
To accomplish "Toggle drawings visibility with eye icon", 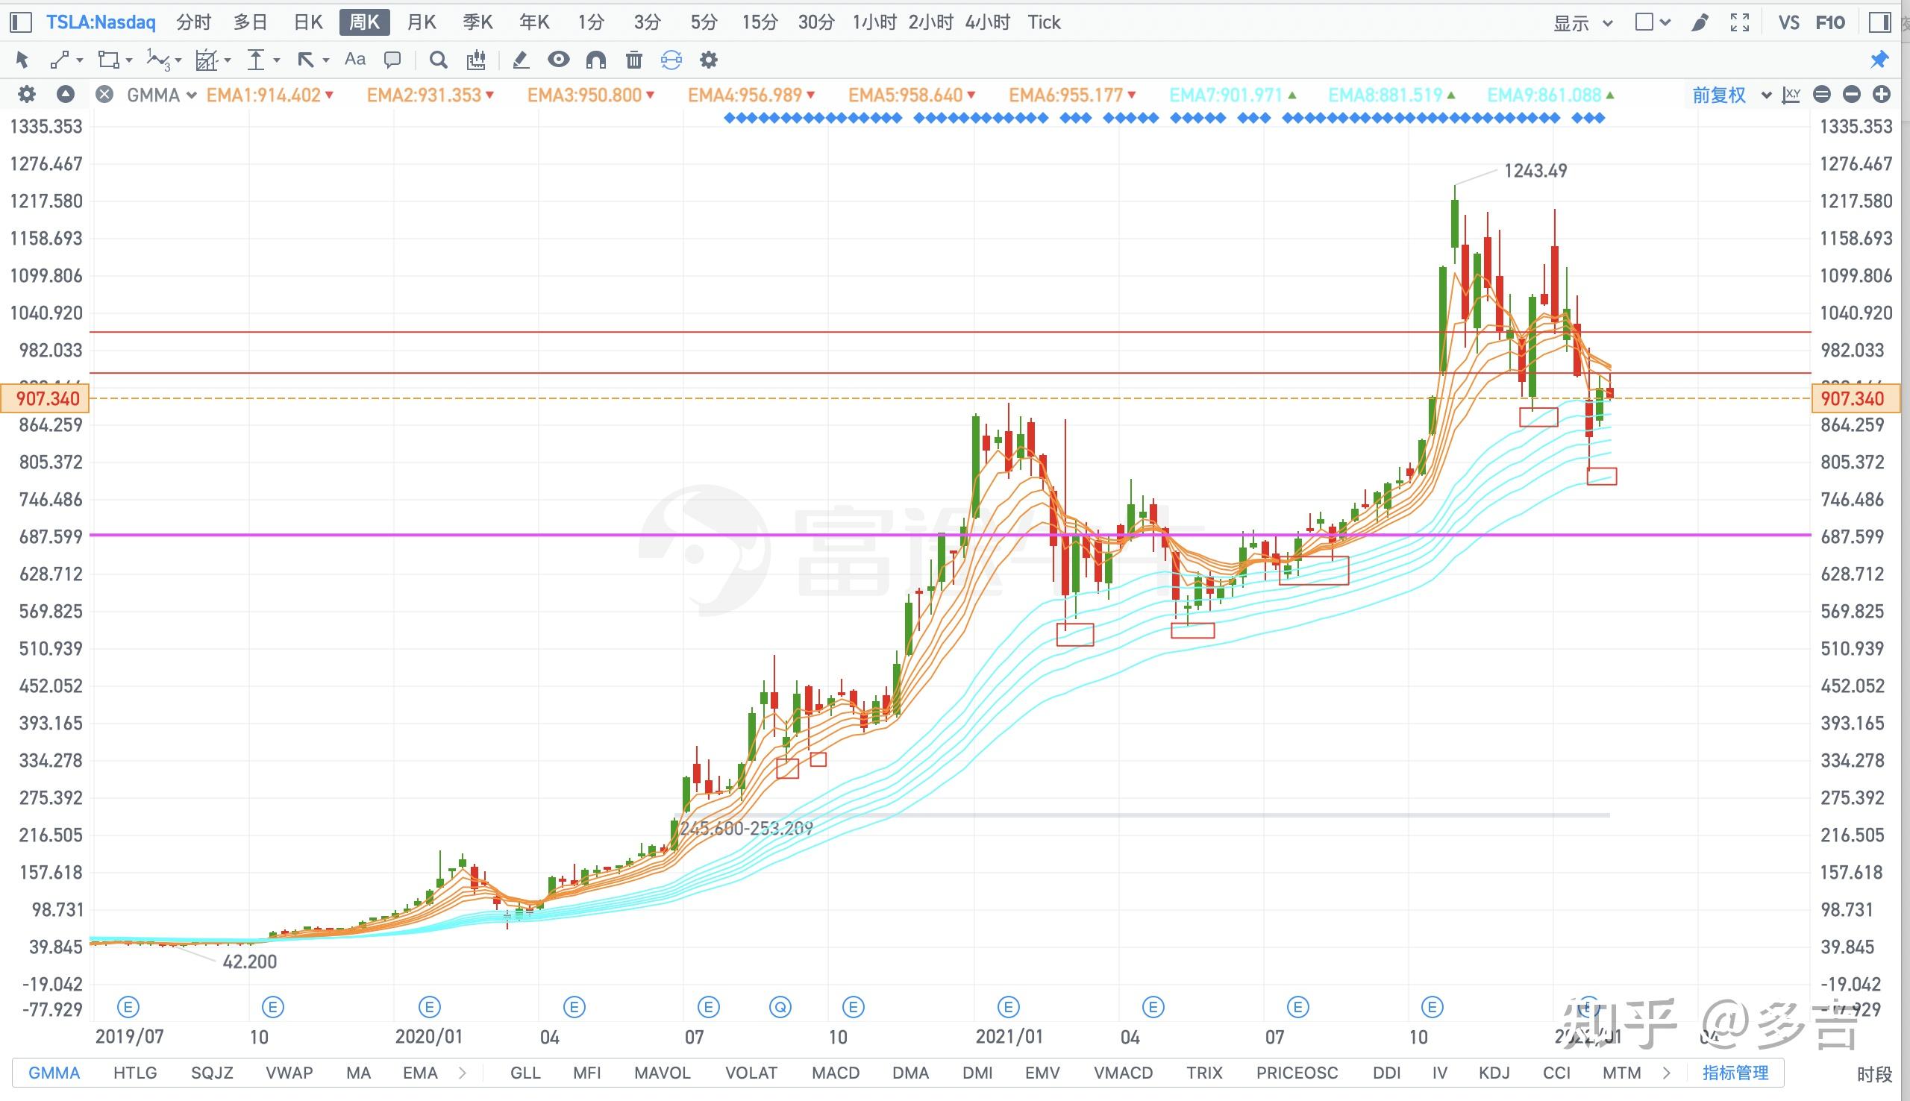I will [558, 59].
